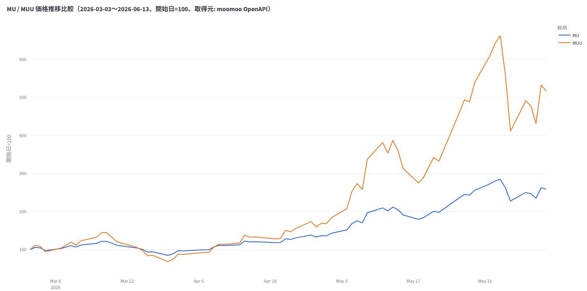Click the highest peak of the orange MUU line
This screenshot has height=291, width=587.
(x=500, y=36)
